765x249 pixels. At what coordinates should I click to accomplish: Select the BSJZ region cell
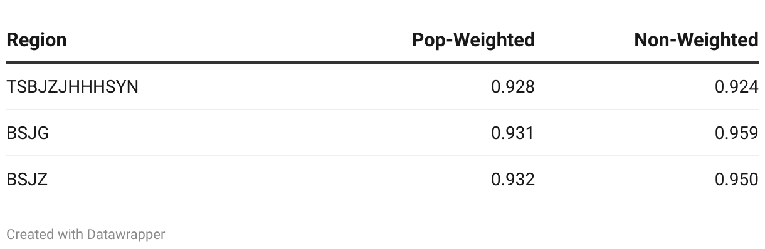[27, 180]
